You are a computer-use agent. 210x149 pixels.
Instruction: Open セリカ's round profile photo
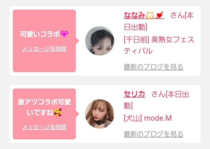tap(100, 114)
